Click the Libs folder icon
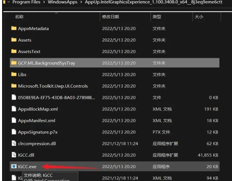 coord(14,74)
